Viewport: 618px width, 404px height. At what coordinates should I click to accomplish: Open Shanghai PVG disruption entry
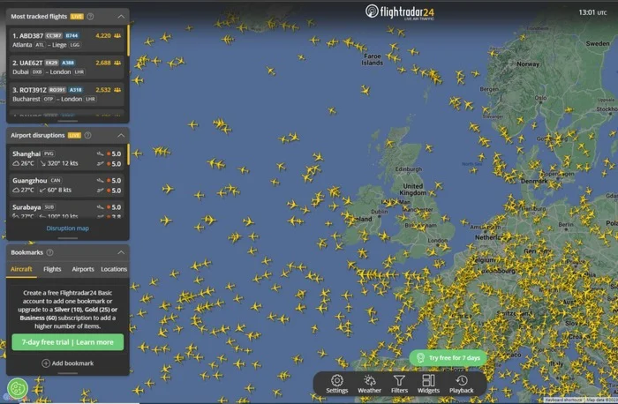[66, 158]
